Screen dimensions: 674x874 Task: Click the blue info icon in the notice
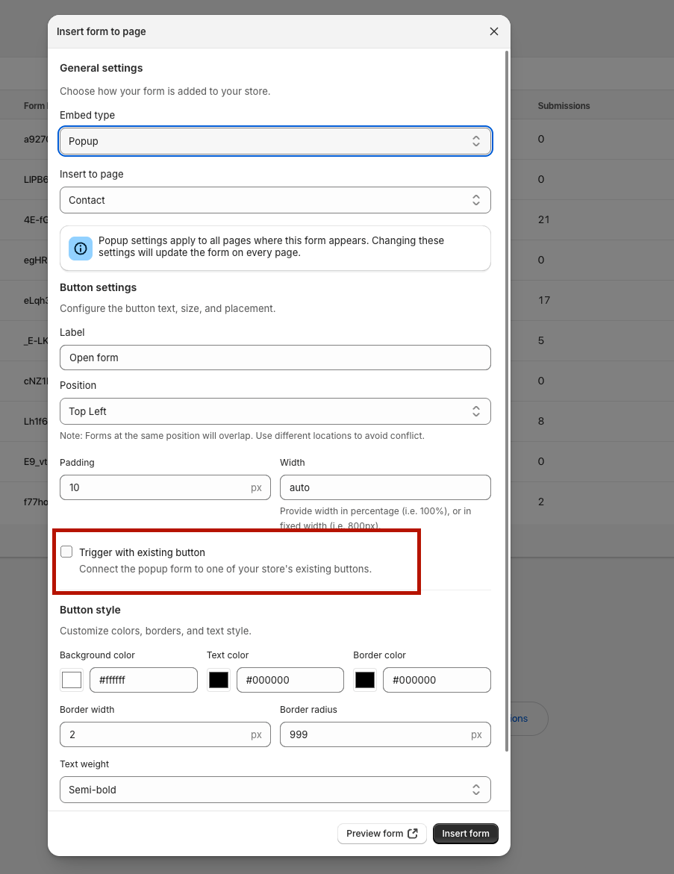tap(81, 248)
